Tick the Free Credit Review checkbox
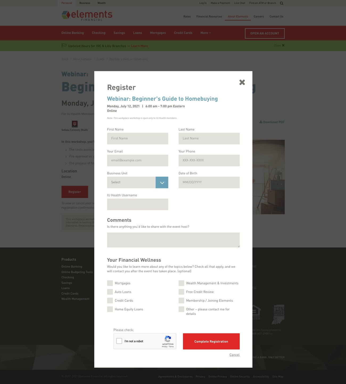The height and width of the screenshot is (384, 346). (182, 292)
